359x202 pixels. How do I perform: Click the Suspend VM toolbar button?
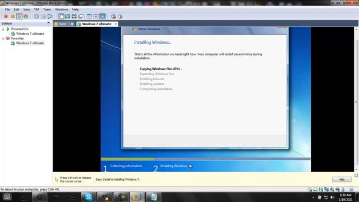pos(12,16)
